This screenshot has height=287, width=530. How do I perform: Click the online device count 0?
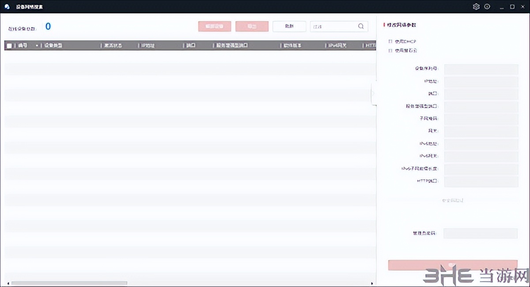pyautogui.click(x=48, y=26)
